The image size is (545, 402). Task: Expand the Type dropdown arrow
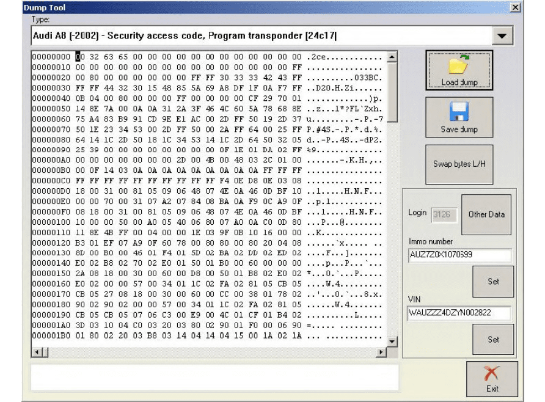(x=502, y=36)
